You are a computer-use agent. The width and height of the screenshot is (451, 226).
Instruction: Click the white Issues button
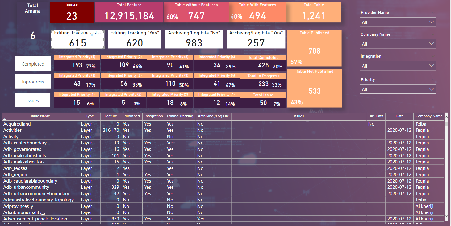33,100
